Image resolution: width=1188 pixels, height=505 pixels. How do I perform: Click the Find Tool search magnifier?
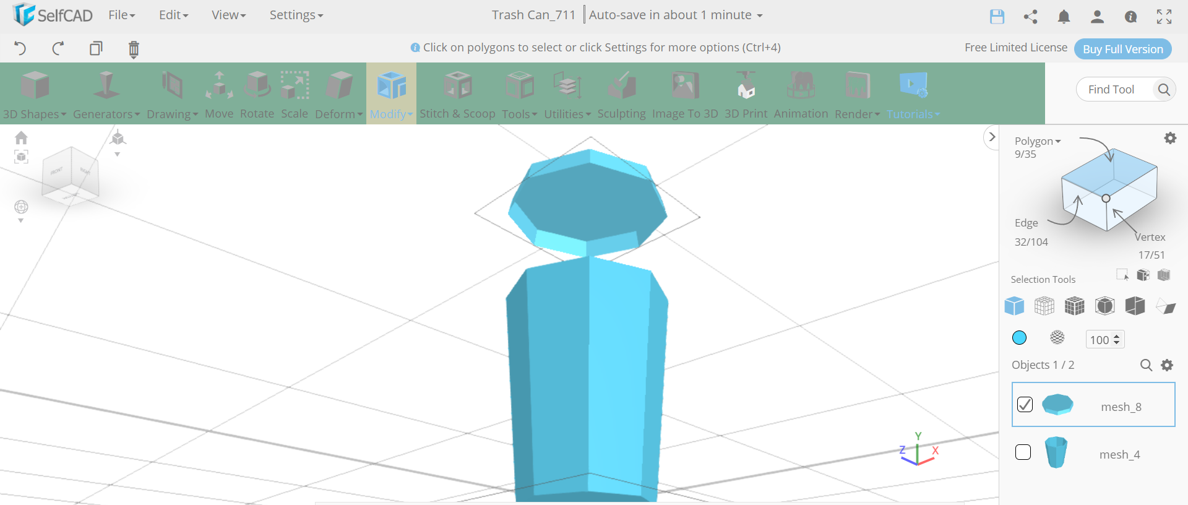(1164, 90)
